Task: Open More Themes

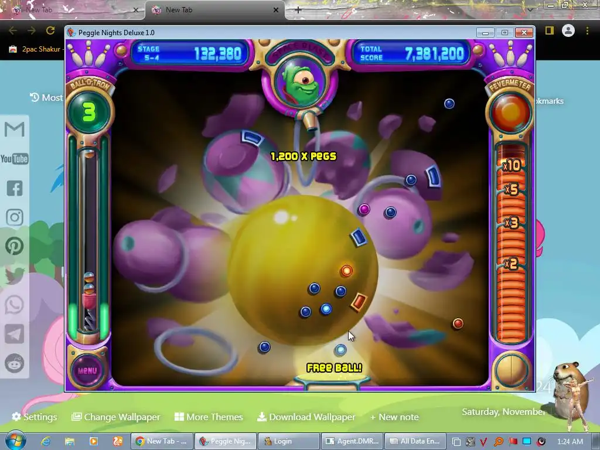Action: (209, 417)
